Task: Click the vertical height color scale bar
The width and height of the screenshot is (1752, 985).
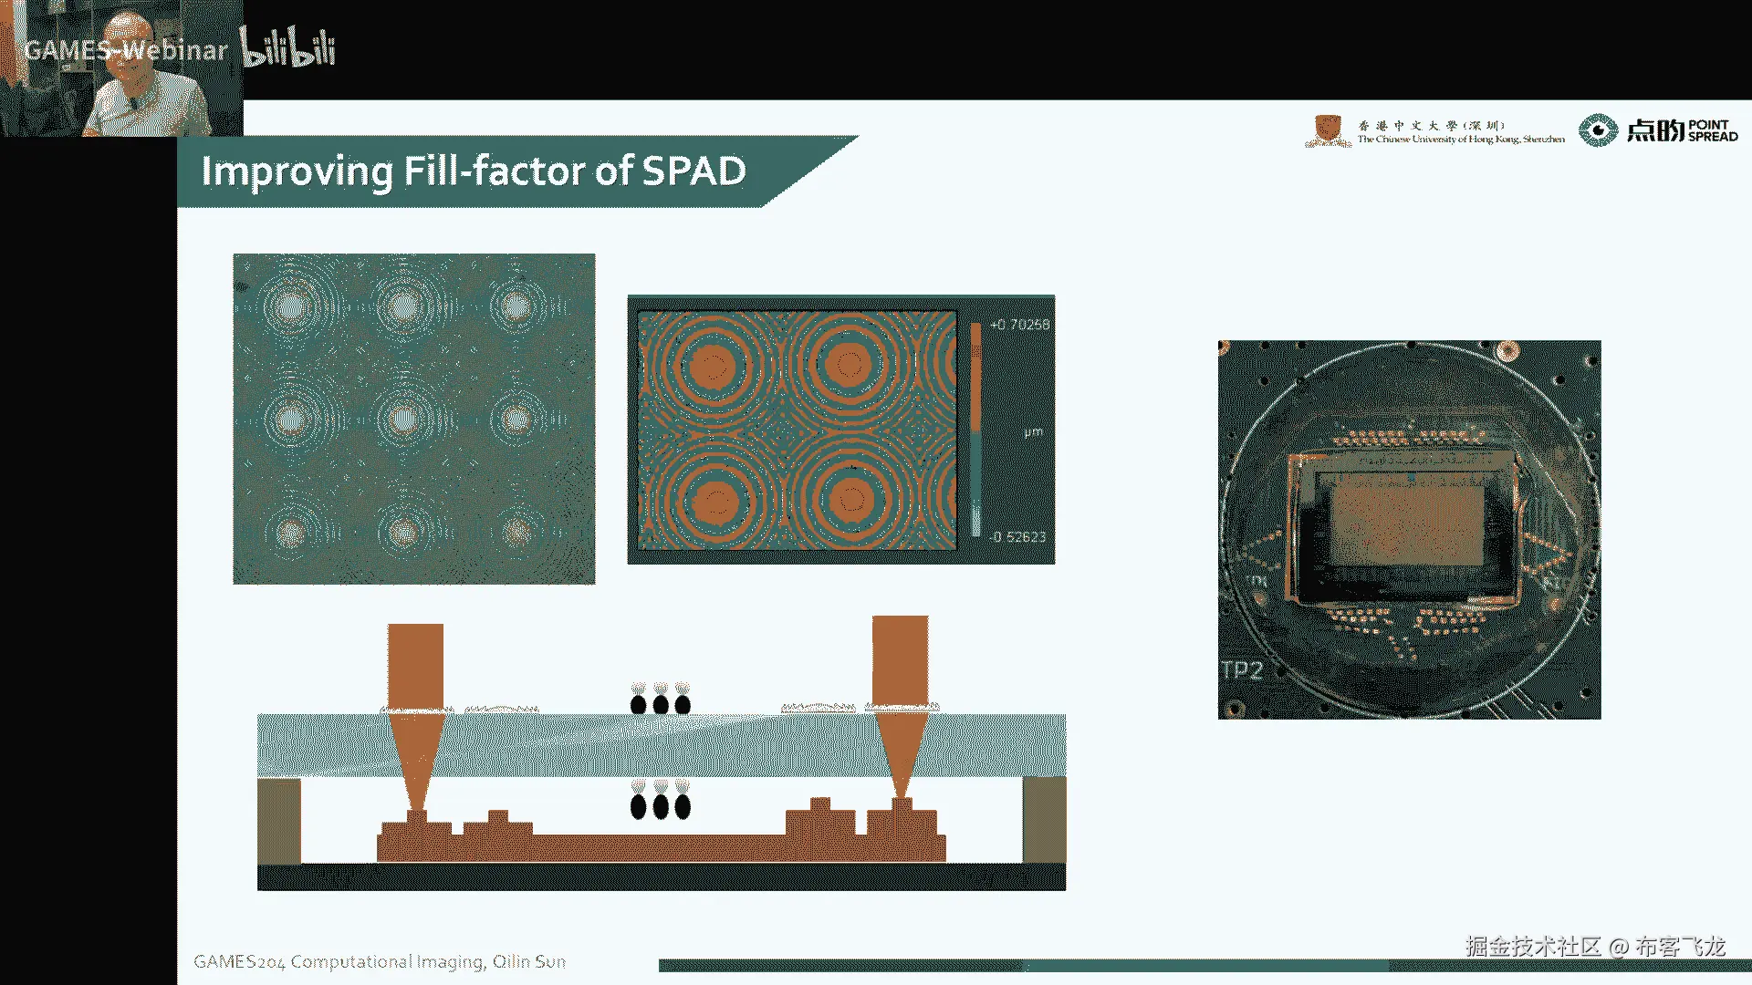Action: [x=975, y=429]
